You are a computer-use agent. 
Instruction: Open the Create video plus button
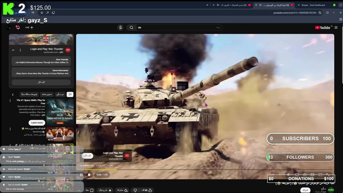[29, 27]
